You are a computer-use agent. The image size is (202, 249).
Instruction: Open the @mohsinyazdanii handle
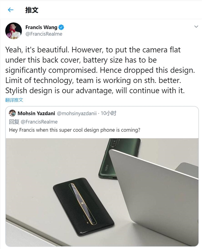[77, 113]
